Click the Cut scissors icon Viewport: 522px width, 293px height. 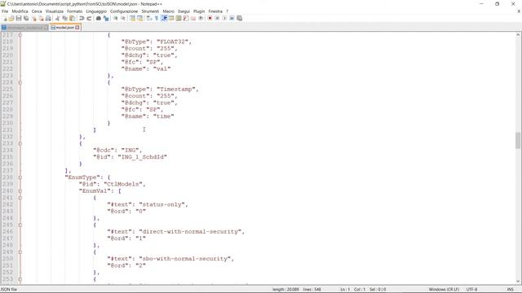[57, 18]
